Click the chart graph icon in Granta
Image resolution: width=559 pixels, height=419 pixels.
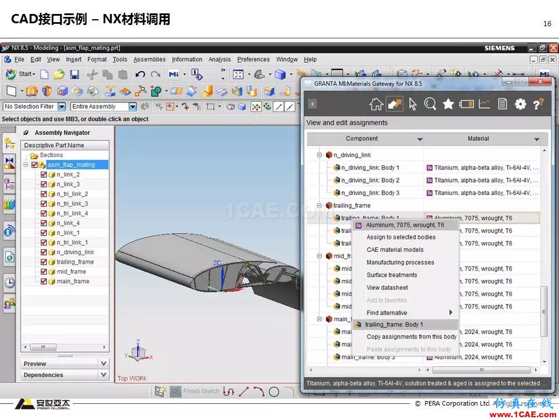coord(484,104)
